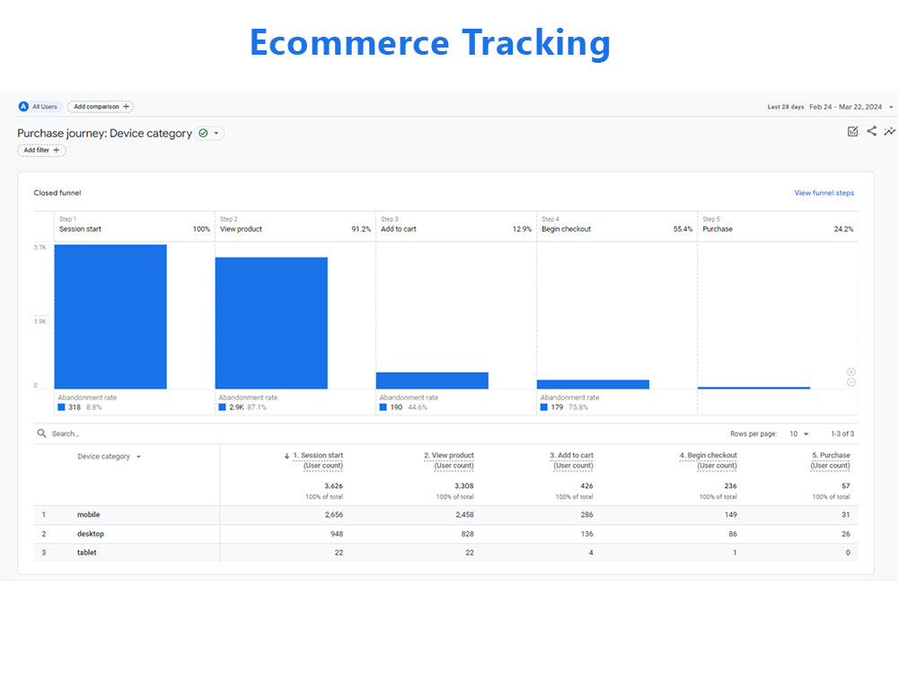Sort by 1. Session start column
This screenshot has width=898, height=673.
coord(318,460)
